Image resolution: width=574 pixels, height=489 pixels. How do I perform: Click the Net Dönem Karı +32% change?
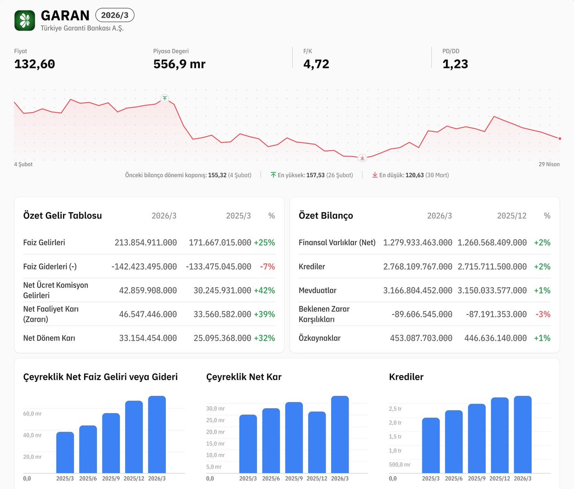265,338
